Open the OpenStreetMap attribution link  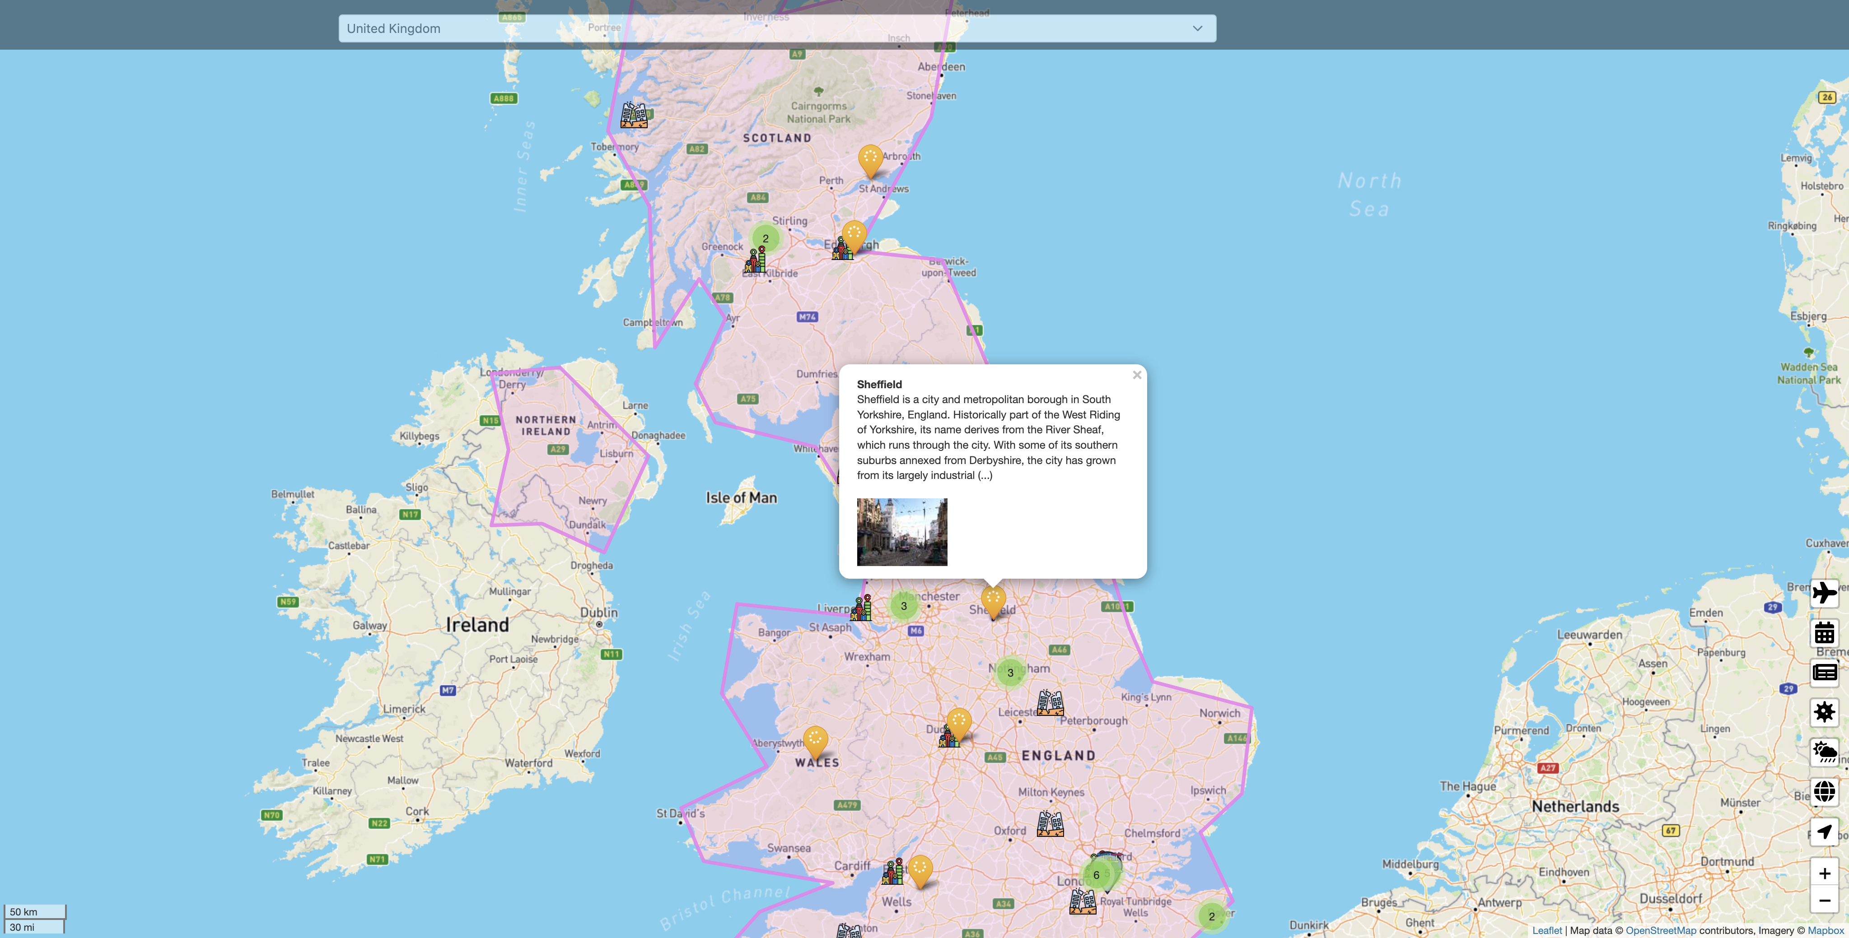[1660, 931]
